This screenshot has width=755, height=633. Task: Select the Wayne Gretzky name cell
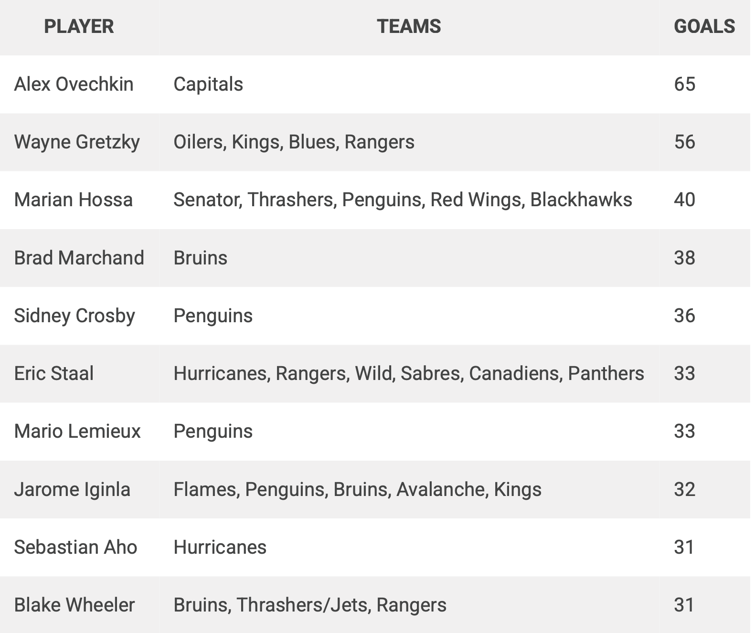point(77,142)
